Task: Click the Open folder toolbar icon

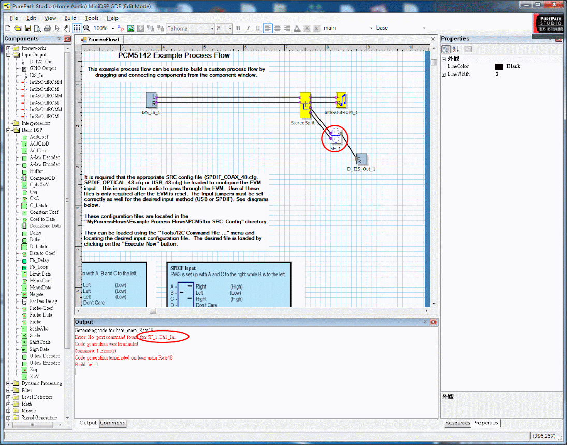Action: [18, 28]
